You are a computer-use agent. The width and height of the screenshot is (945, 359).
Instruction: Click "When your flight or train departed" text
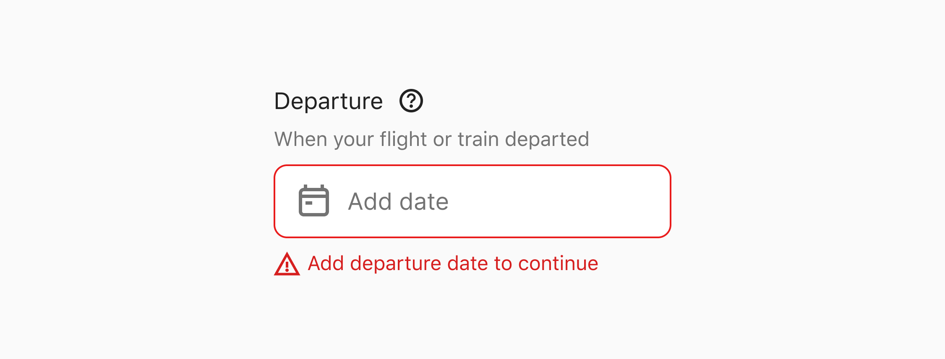pyautogui.click(x=431, y=139)
